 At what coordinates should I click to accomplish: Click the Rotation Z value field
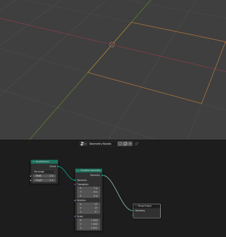pos(89,212)
